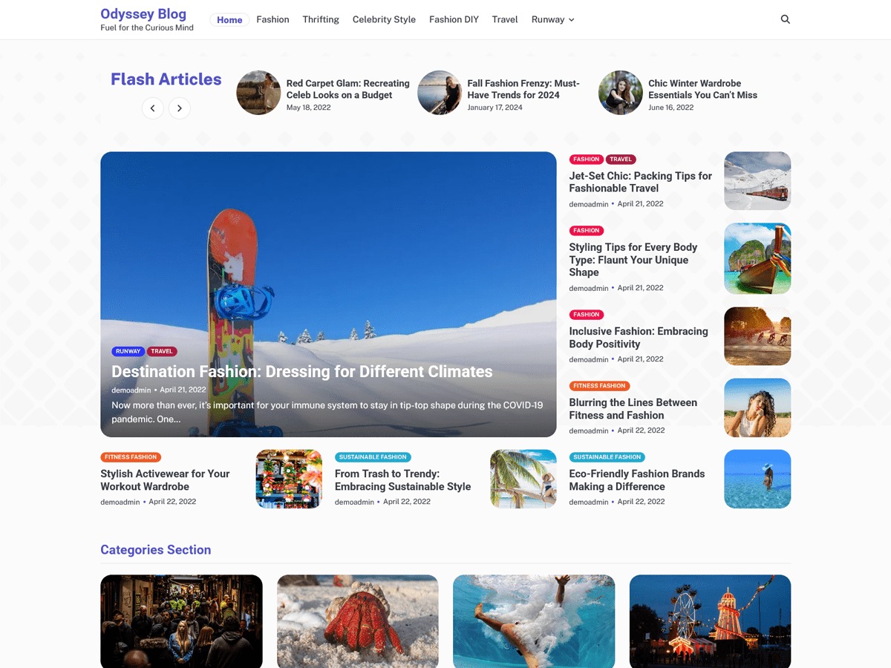Click the Odyssey Blog logo
891x668 pixels.
[x=143, y=13]
